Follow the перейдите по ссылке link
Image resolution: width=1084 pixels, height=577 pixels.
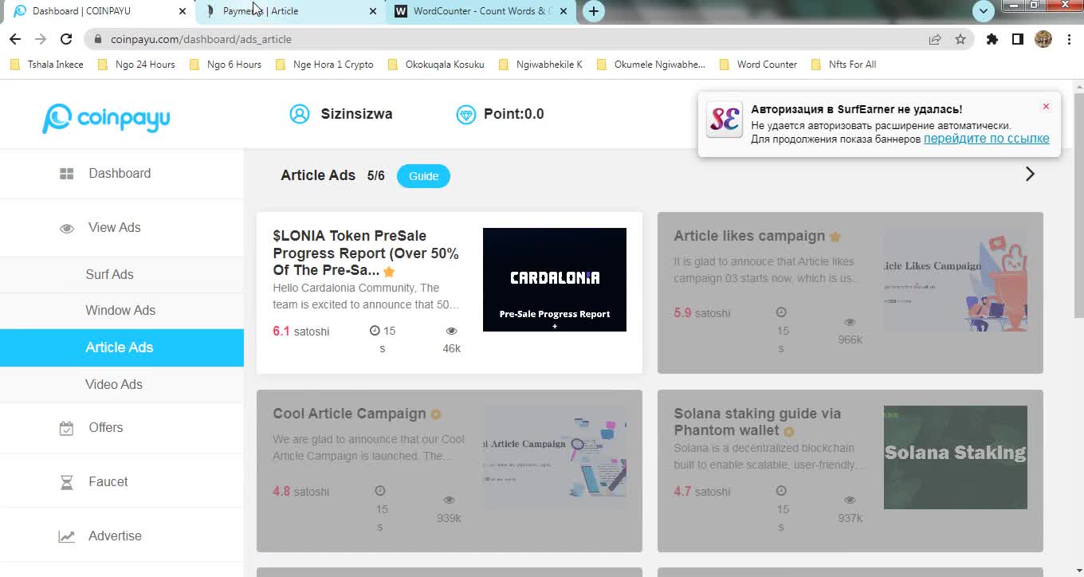pos(986,139)
